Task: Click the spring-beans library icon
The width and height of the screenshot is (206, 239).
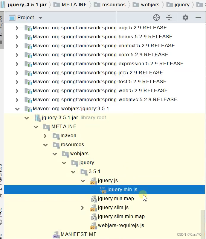Action: coord(28,37)
